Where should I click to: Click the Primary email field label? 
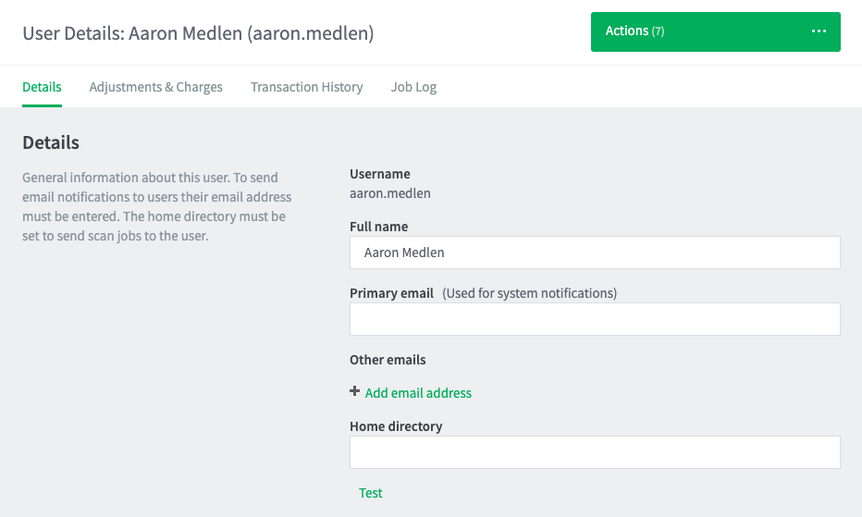391,292
